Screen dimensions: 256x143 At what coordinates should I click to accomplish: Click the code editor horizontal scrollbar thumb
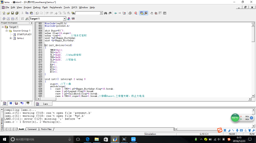pos(48,99)
